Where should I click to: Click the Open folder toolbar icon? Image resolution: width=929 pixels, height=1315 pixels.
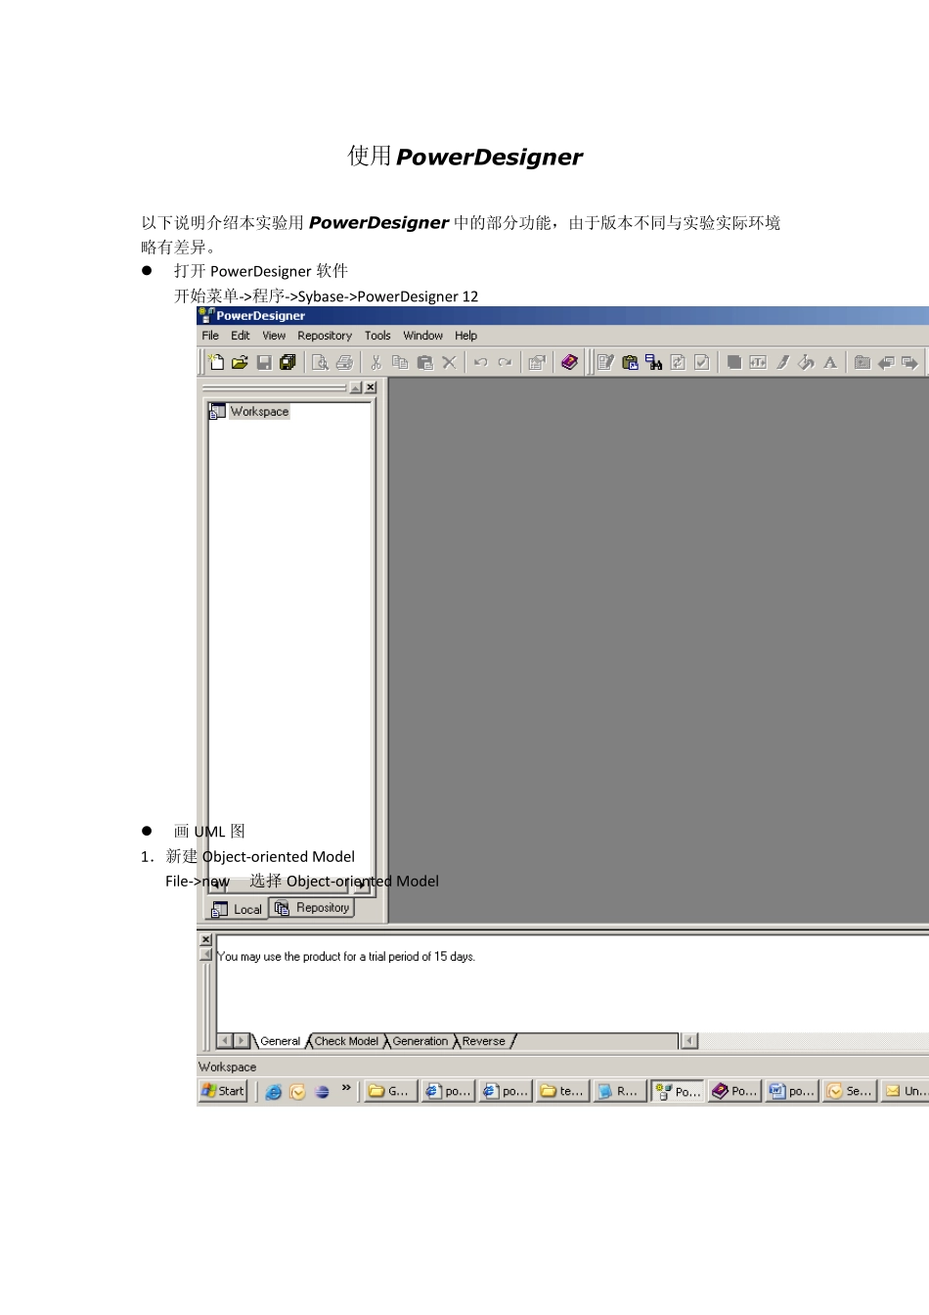240,362
